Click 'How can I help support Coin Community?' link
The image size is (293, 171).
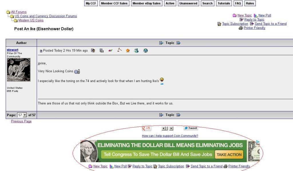pyautogui.click(x=170, y=136)
